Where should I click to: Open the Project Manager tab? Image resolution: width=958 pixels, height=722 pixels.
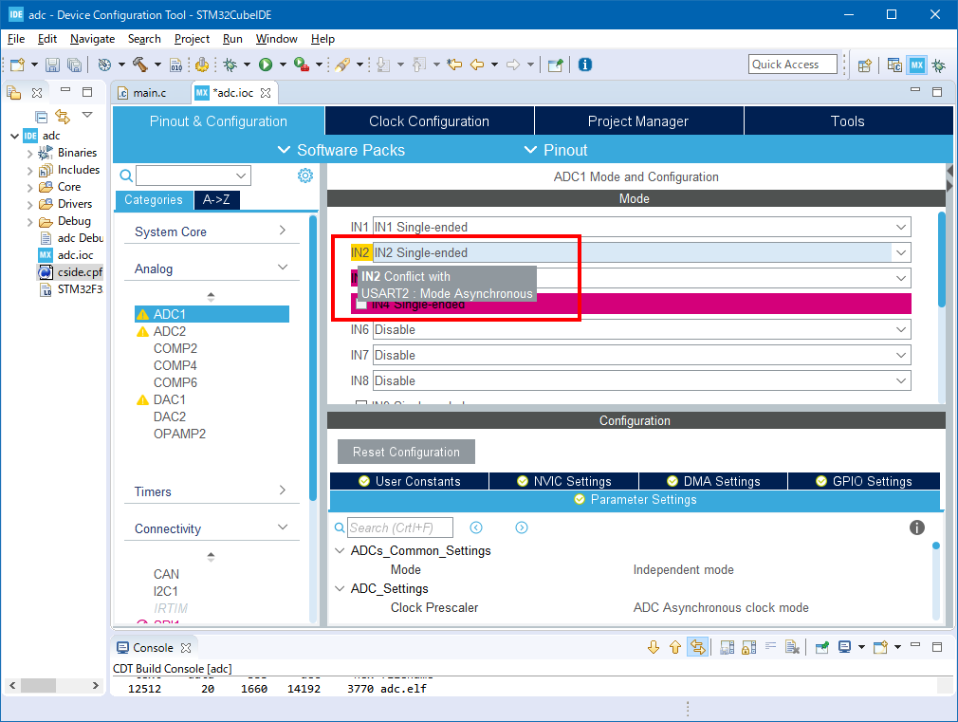pyautogui.click(x=638, y=121)
